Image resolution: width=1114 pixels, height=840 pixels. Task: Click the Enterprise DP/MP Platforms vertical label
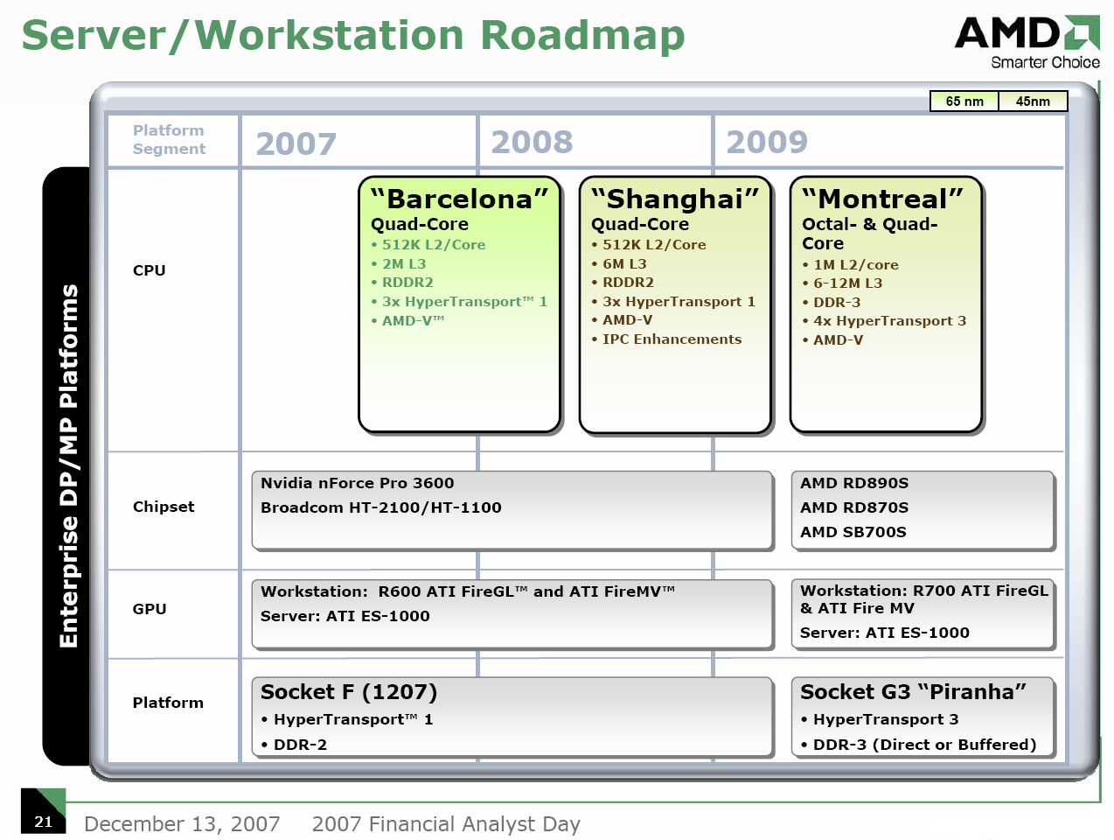(x=68, y=465)
